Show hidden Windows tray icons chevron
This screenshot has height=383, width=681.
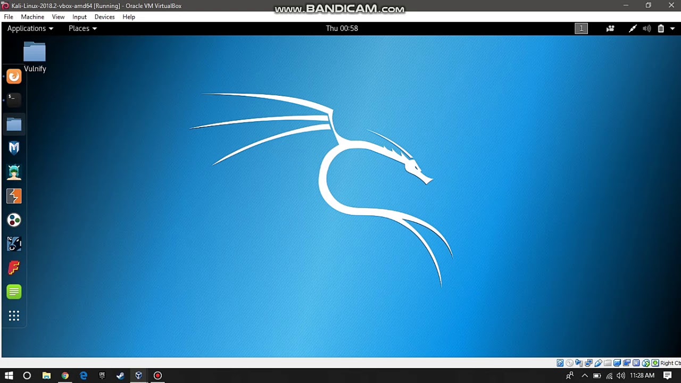585,376
